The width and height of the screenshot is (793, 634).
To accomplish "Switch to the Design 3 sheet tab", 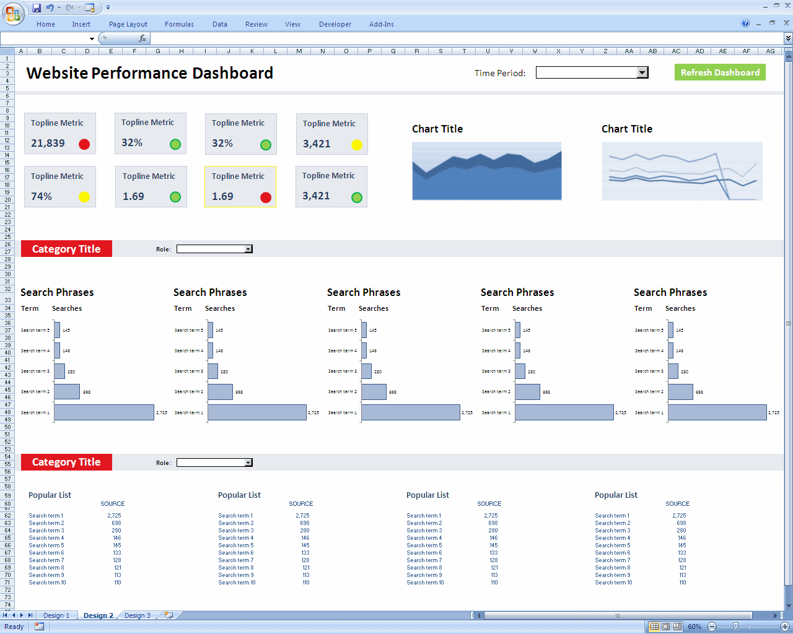I will (137, 615).
